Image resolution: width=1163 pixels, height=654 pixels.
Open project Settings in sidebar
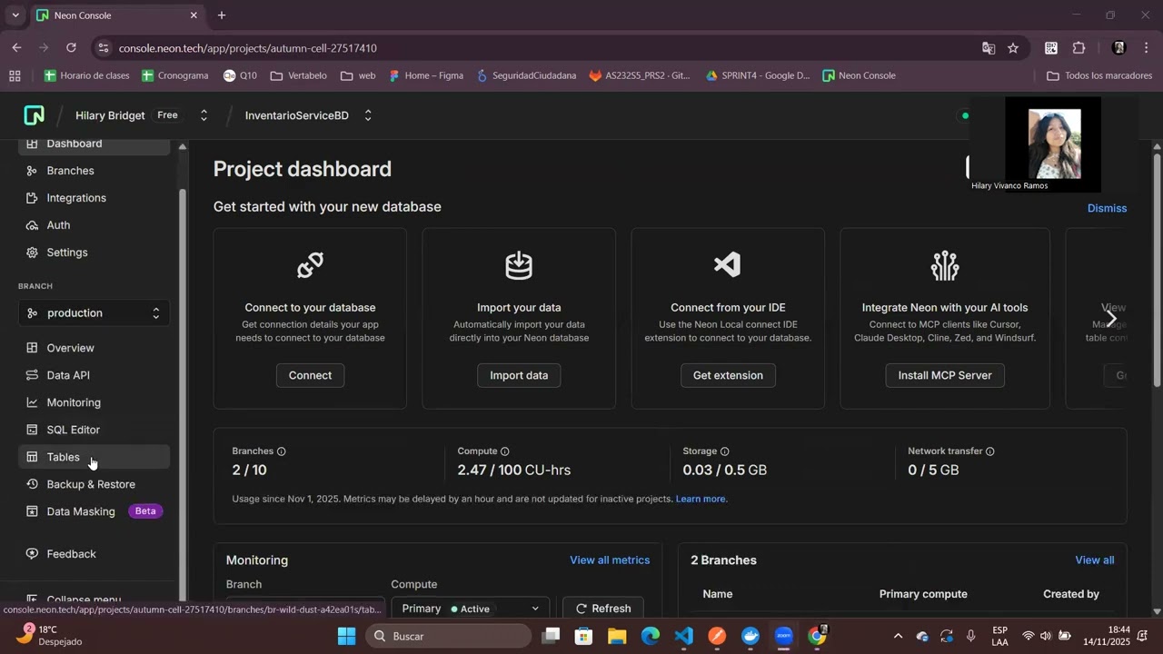67,253
